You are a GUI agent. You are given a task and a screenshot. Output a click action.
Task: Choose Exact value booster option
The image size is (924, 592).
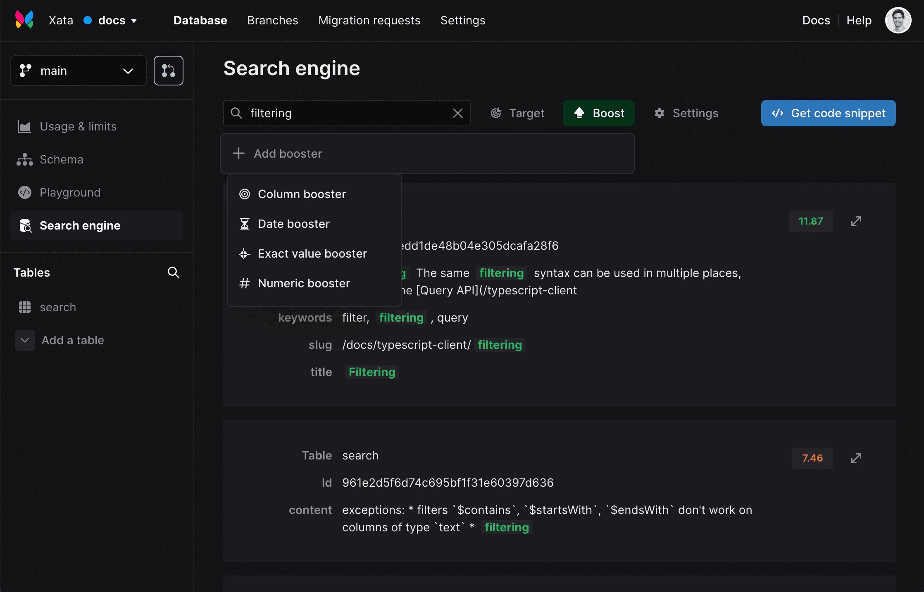314,253
